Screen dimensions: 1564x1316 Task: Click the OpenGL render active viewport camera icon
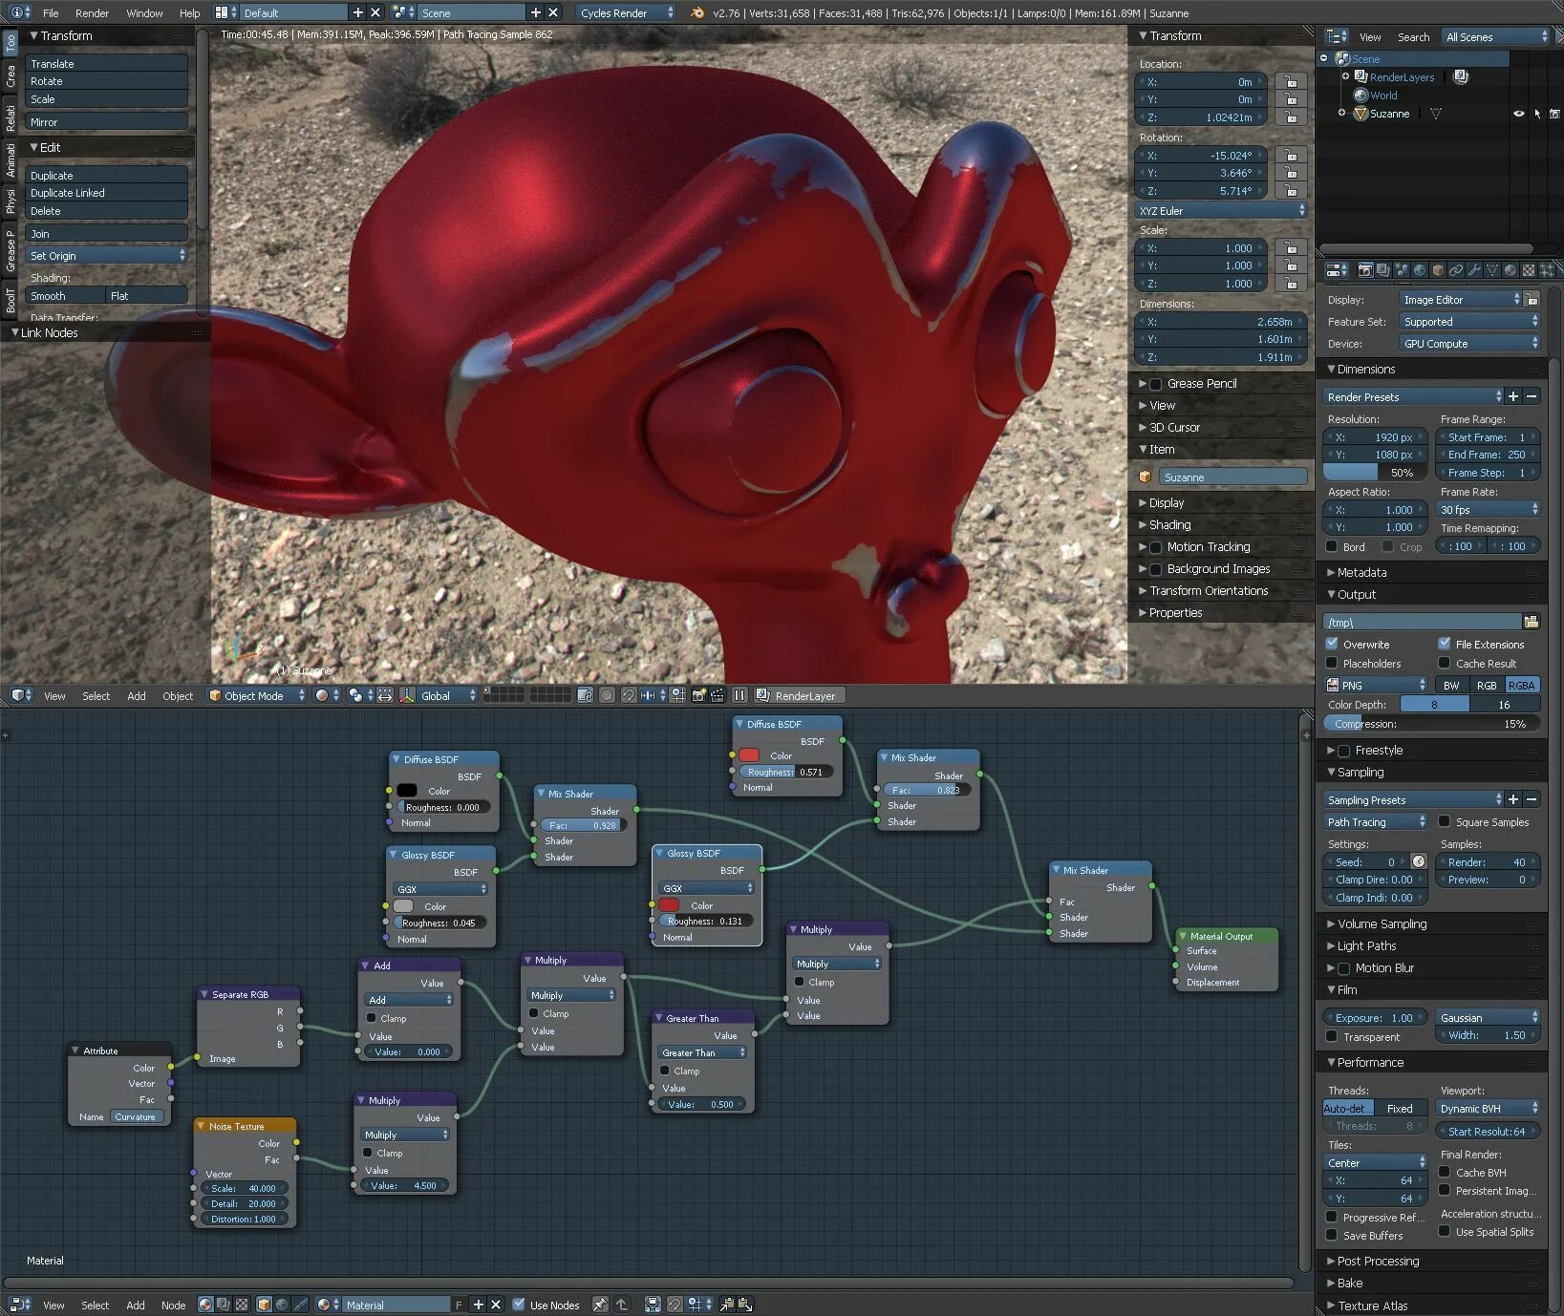coord(698,696)
